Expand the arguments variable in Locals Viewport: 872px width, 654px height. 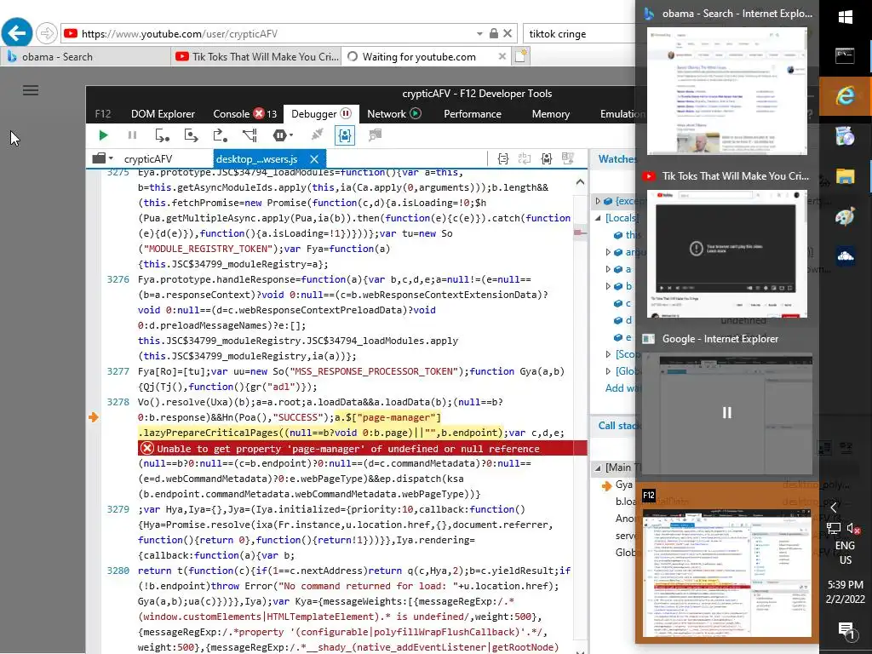(608, 252)
